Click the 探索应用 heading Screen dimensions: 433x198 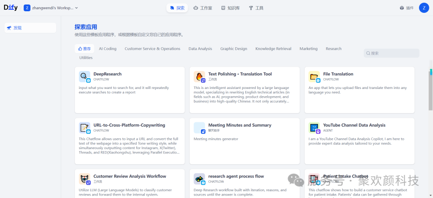86,27
